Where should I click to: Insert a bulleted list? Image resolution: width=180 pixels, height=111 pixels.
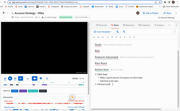[x=134, y=37]
